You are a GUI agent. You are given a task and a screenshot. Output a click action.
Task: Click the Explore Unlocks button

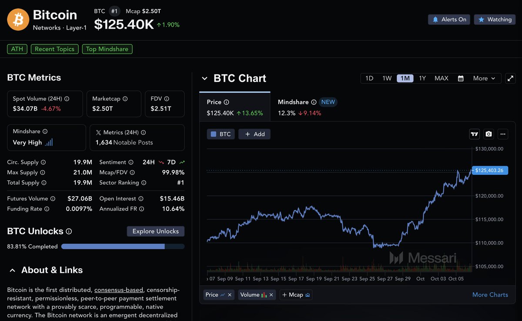(x=156, y=231)
